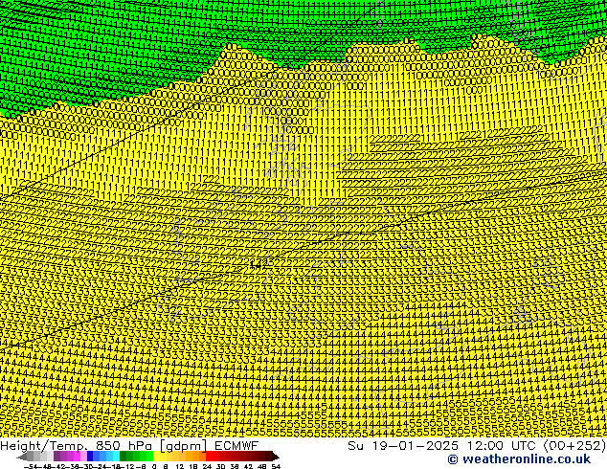Click the rightmost '54' scale label
Screen dimensions: 607x469
(x=276, y=466)
